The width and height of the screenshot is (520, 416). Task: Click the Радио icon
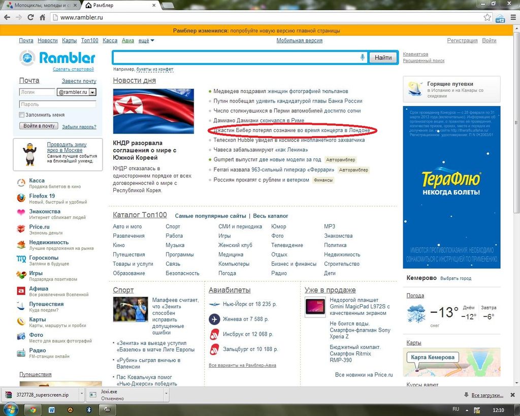(x=21, y=353)
